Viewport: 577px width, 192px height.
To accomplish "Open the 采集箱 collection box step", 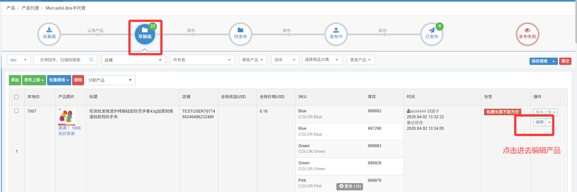I will (49, 34).
